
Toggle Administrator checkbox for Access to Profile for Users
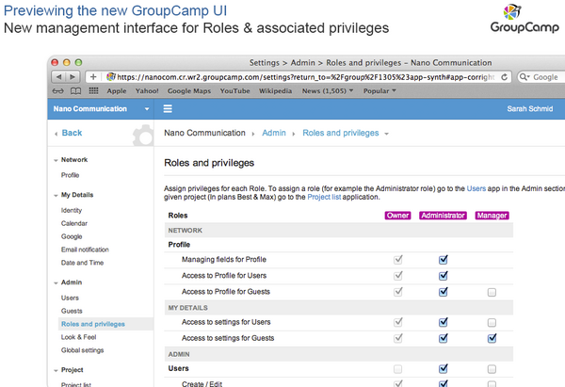click(444, 276)
